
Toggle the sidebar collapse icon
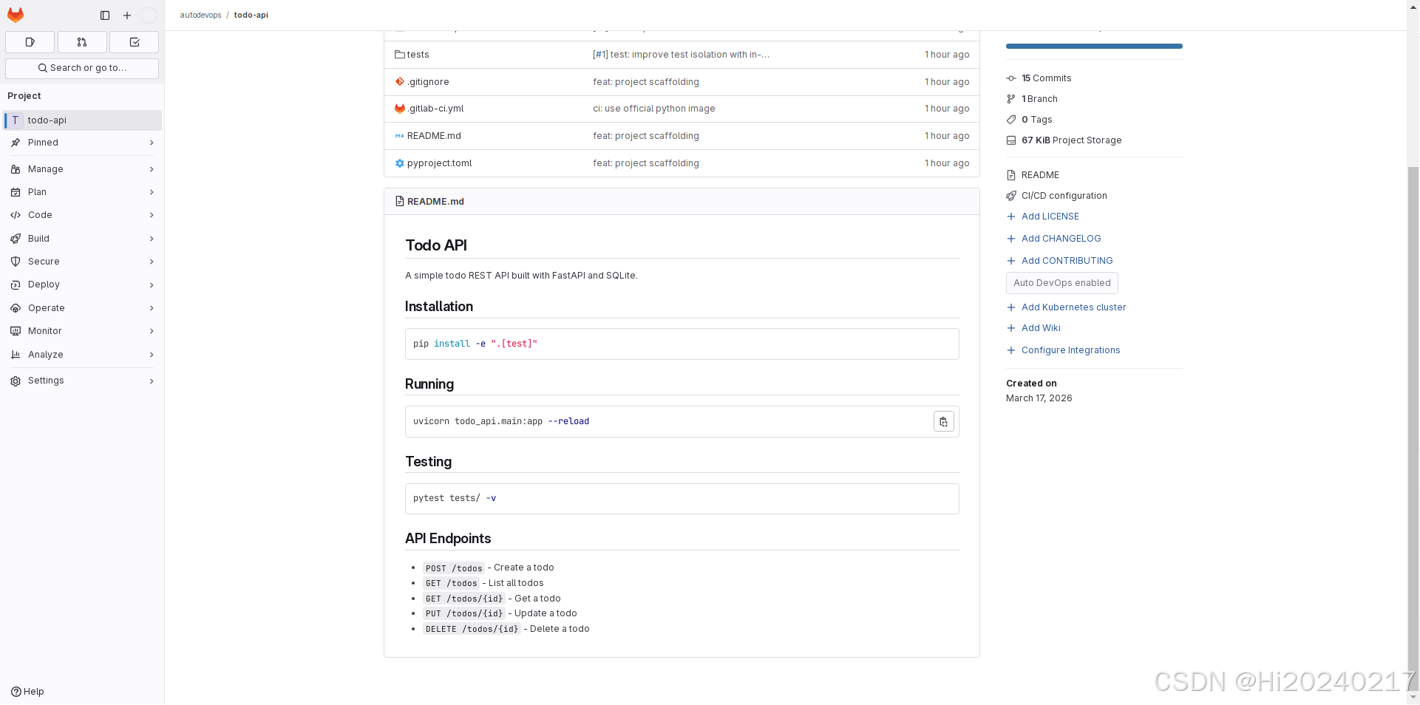tap(105, 16)
